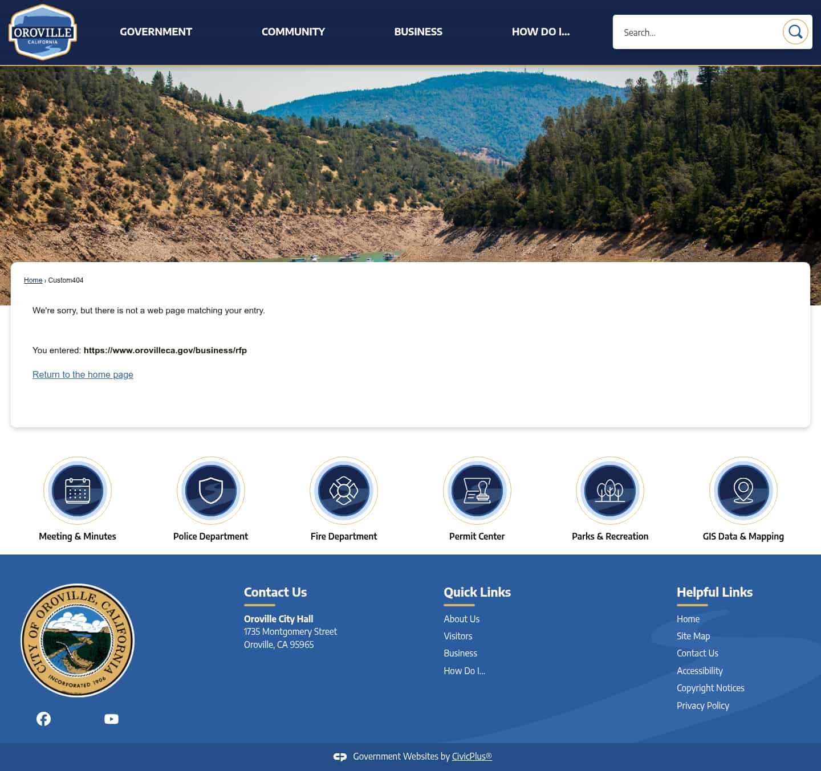Click the Oroville California header logo
Viewport: 821px width, 771px height.
click(42, 31)
